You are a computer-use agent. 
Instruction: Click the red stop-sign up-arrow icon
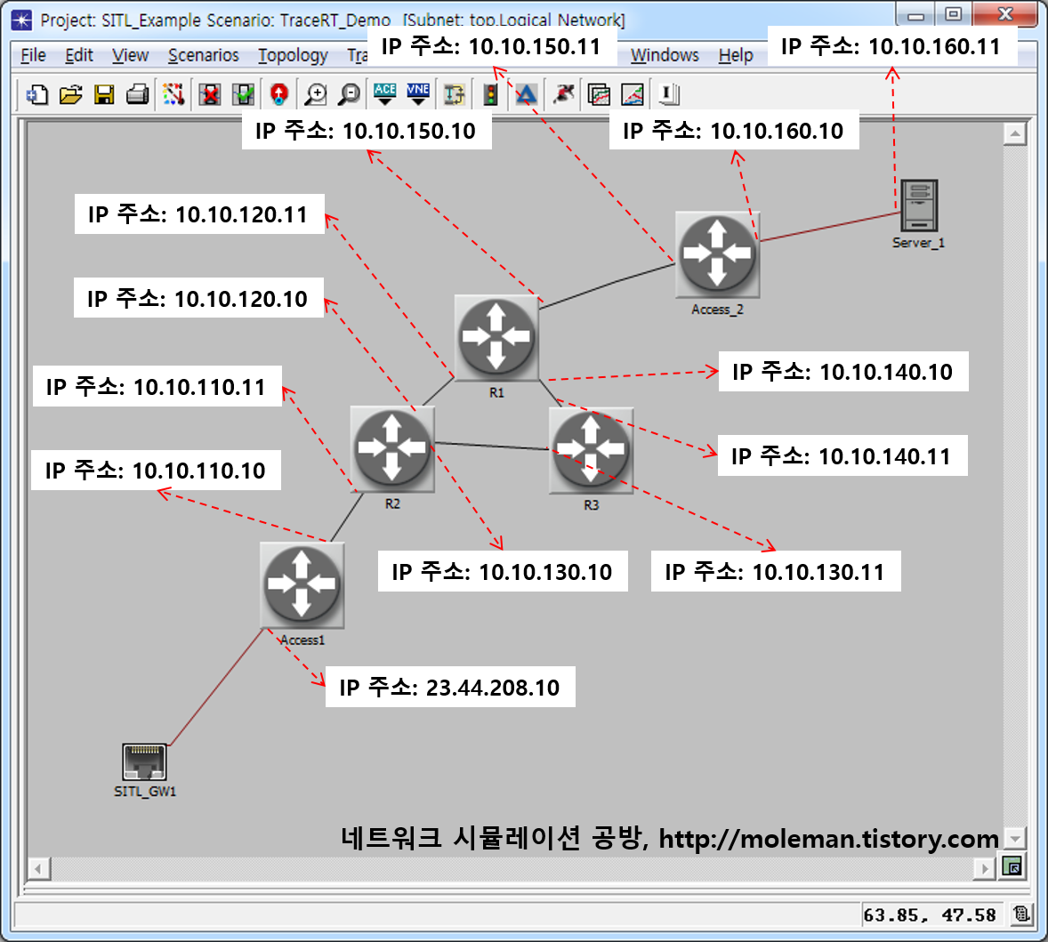pos(279,95)
